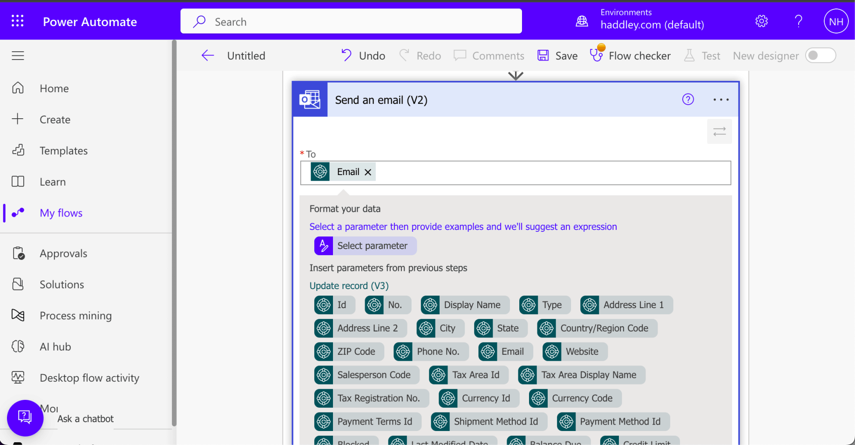Image resolution: width=855 pixels, height=445 pixels.
Task: Open the action's three-dot more menu
Action: coord(721,100)
